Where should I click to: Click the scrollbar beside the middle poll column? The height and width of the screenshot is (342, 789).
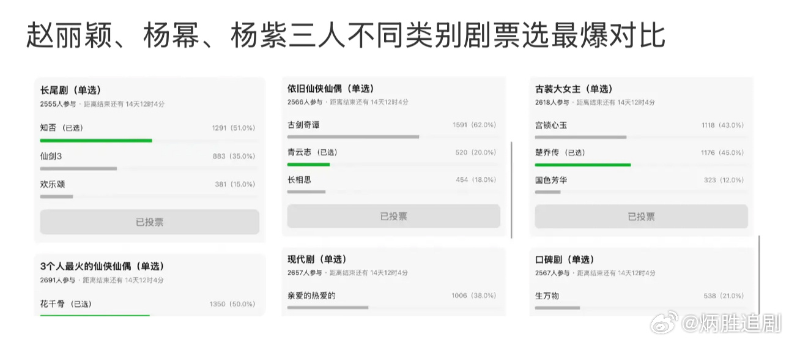point(511,190)
